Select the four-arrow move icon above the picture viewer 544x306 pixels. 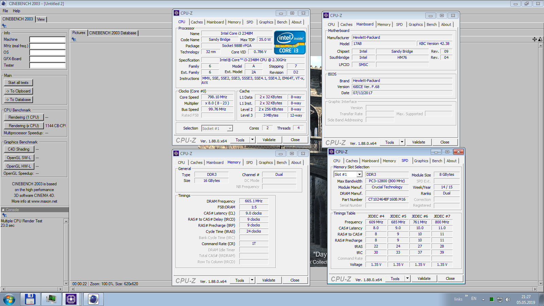[x=534, y=39]
